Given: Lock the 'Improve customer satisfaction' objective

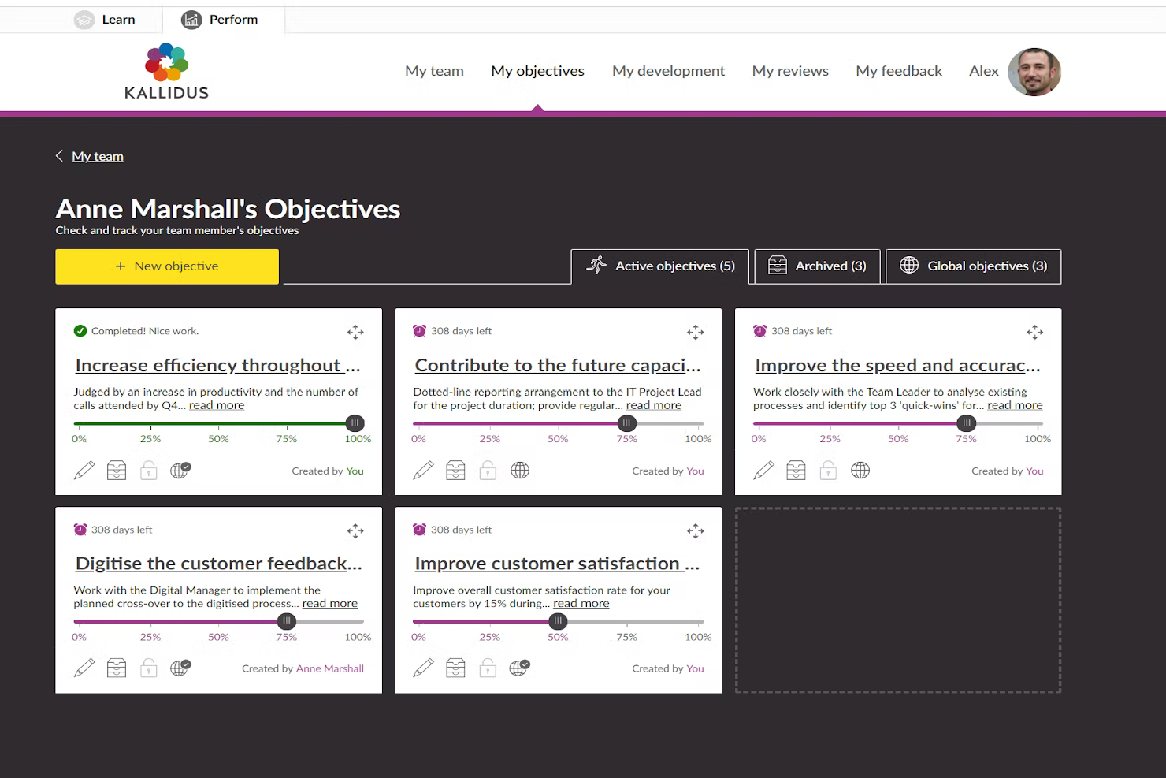Looking at the screenshot, I should coord(488,668).
